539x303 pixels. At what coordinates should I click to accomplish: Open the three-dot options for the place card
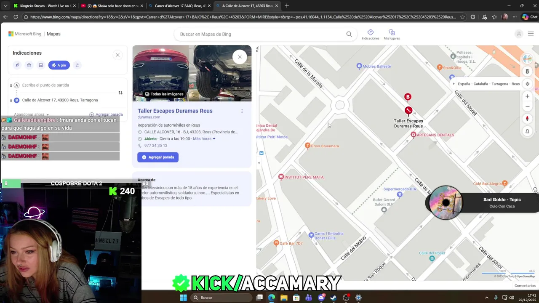tap(242, 111)
